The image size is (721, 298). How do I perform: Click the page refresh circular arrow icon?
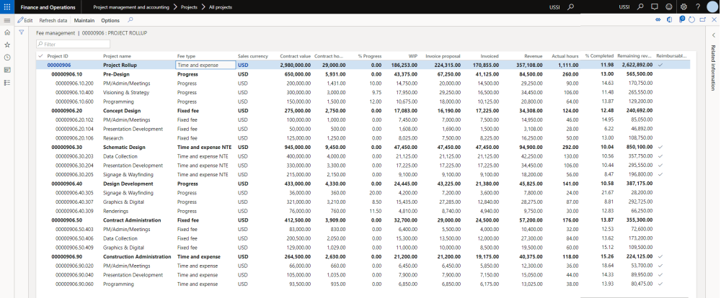[691, 20]
